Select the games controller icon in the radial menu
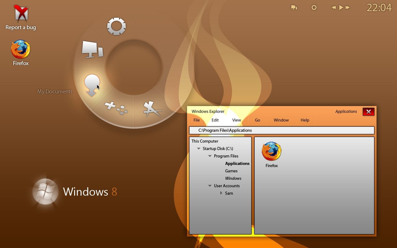Image resolution: width=397 pixels, height=248 pixels. click(116, 108)
